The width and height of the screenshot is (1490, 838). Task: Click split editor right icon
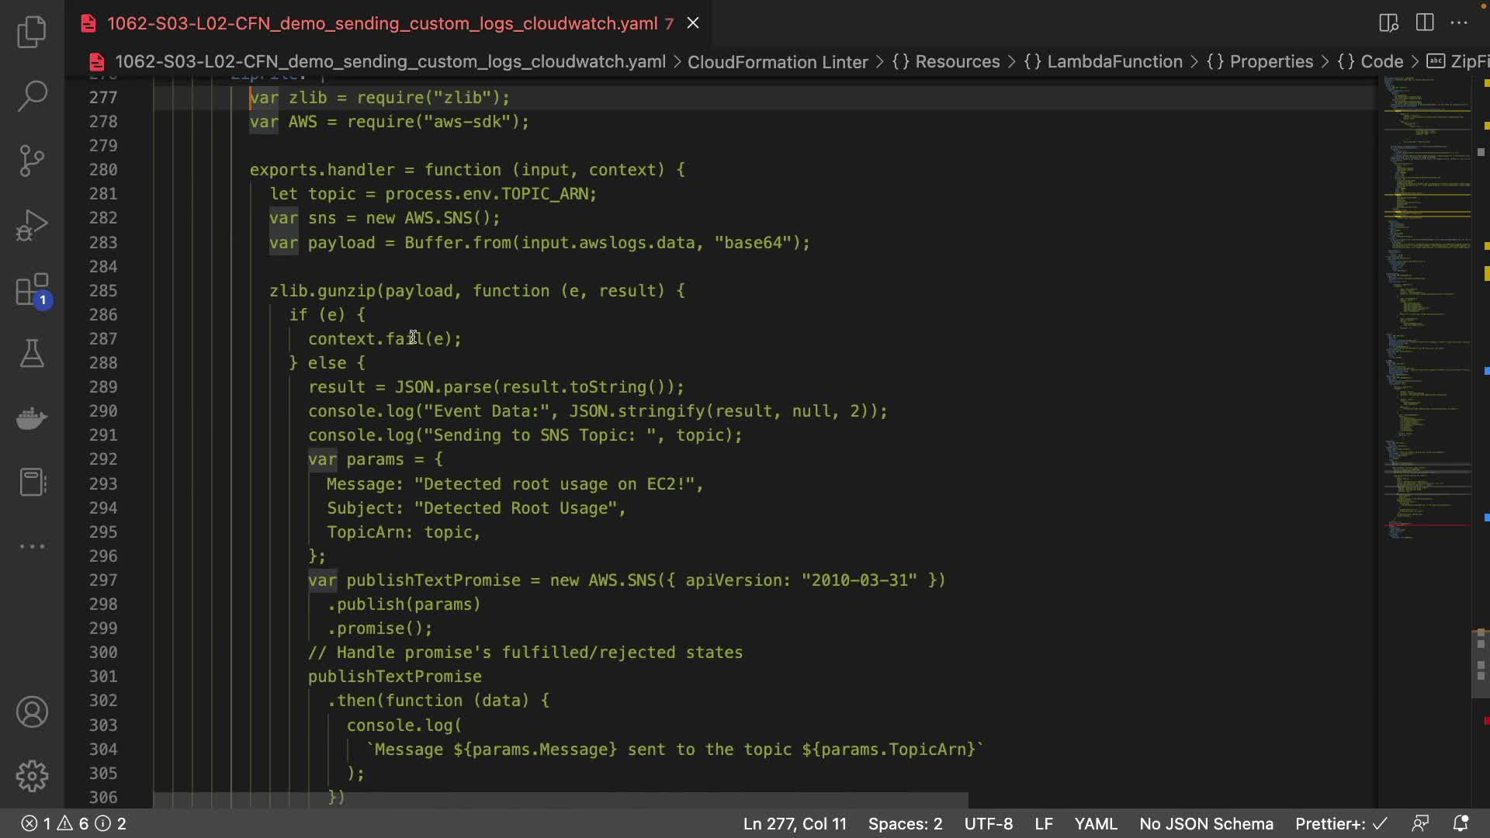click(1425, 23)
